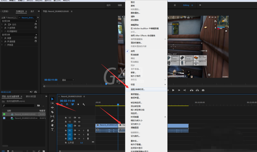Expand the 运动 effect properties
Screen dimensions: 257x152
tap(2, 24)
